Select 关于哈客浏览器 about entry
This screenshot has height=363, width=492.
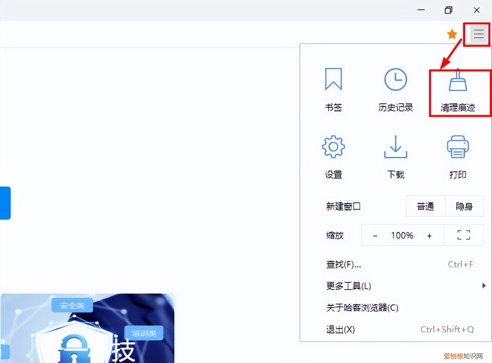click(362, 308)
